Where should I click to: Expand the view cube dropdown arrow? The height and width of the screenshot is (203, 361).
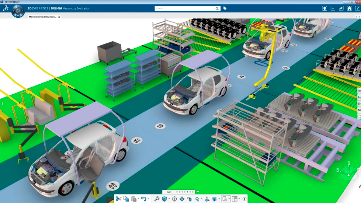tap(169, 199)
